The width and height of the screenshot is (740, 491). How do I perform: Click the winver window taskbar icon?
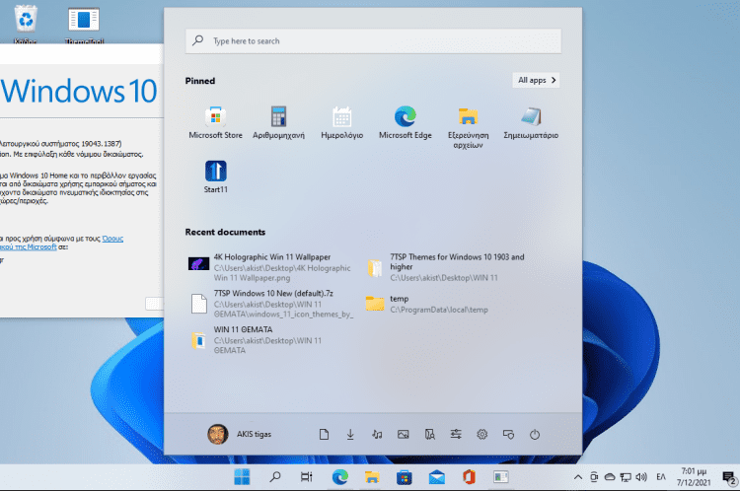[x=500, y=477]
